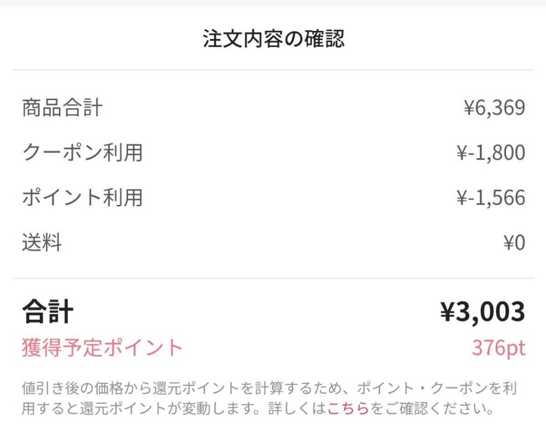Click the ¥-1,800 coupon discount
The image size is (546, 432).
point(490,153)
